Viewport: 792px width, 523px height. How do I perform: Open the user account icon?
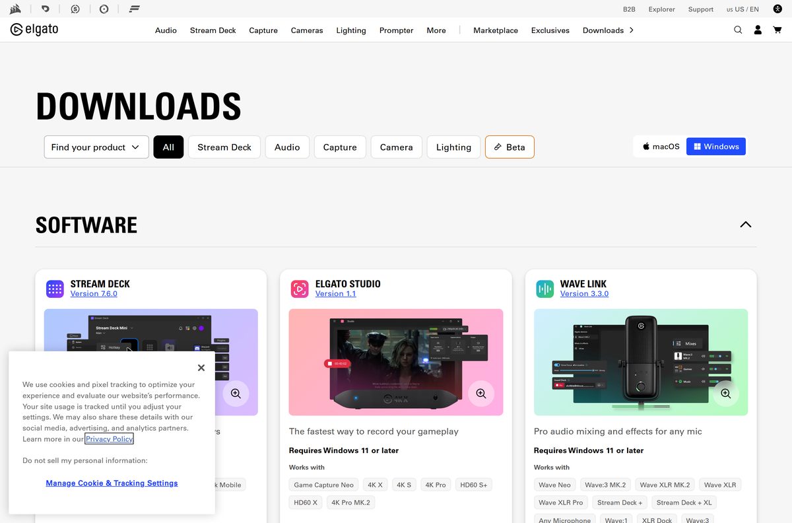click(758, 30)
